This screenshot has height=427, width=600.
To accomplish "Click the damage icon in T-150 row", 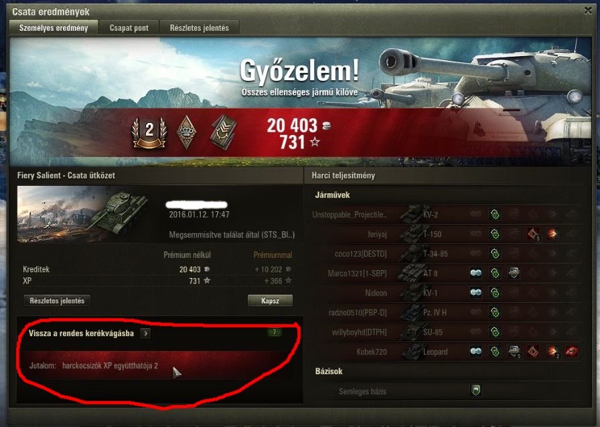I will 552,234.
